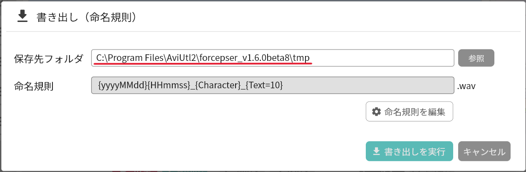Click the gear icon beside 命名規則を編集
This screenshot has width=526, height=172.
(x=376, y=111)
